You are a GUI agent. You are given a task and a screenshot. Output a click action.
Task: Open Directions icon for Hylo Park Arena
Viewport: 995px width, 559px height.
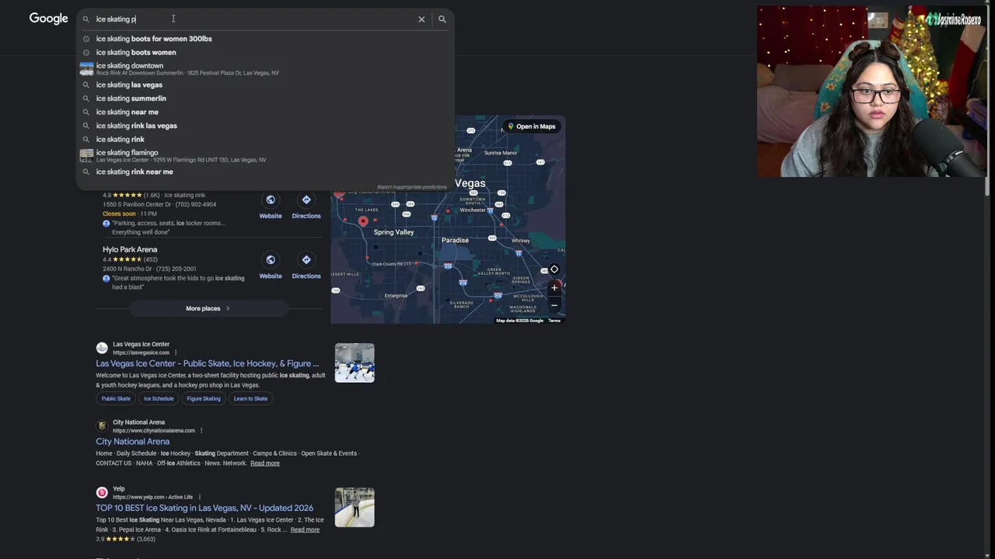click(x=306, y=260)
